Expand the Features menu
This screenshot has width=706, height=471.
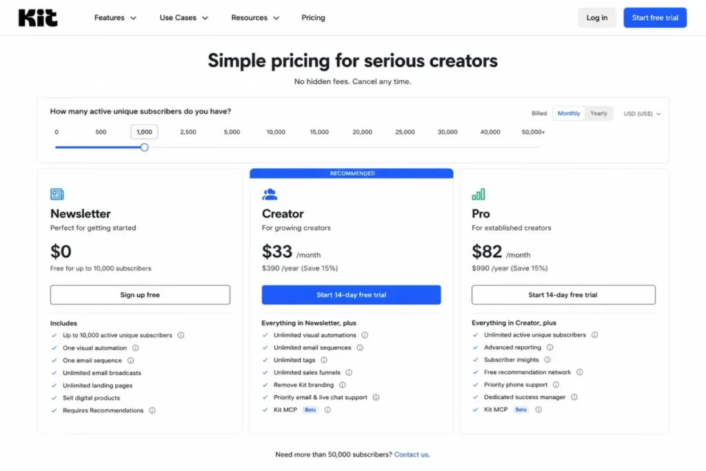(115, 17)
